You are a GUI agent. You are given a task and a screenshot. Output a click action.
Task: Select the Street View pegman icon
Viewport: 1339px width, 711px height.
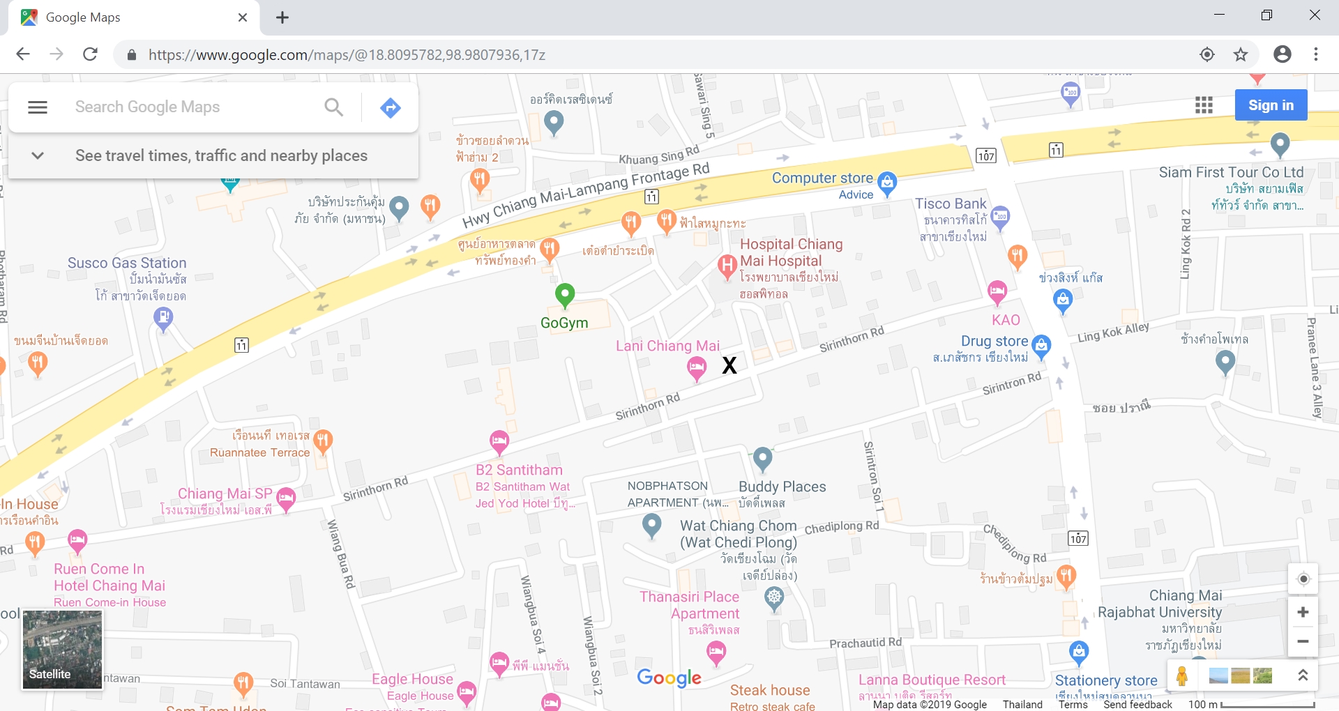coord(1182,676)
